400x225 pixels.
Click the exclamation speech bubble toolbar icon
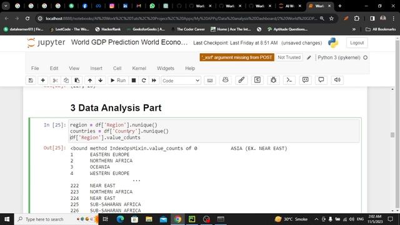tap(306, 80)
